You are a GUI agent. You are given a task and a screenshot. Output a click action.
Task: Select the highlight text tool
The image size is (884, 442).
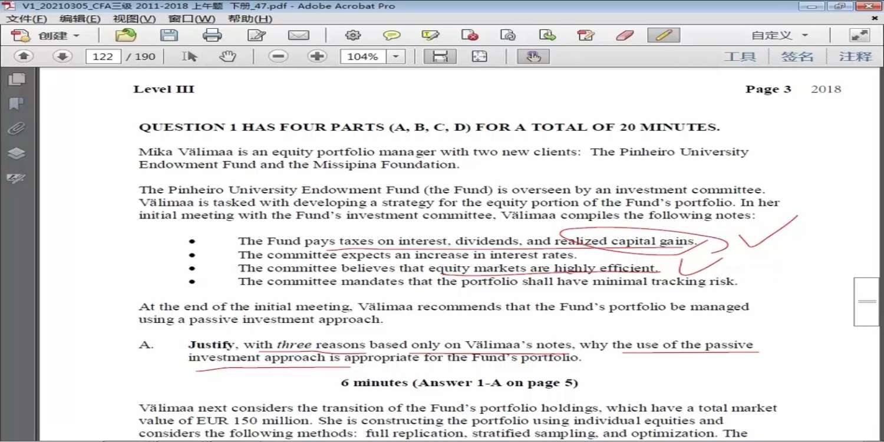coord(431,35)
